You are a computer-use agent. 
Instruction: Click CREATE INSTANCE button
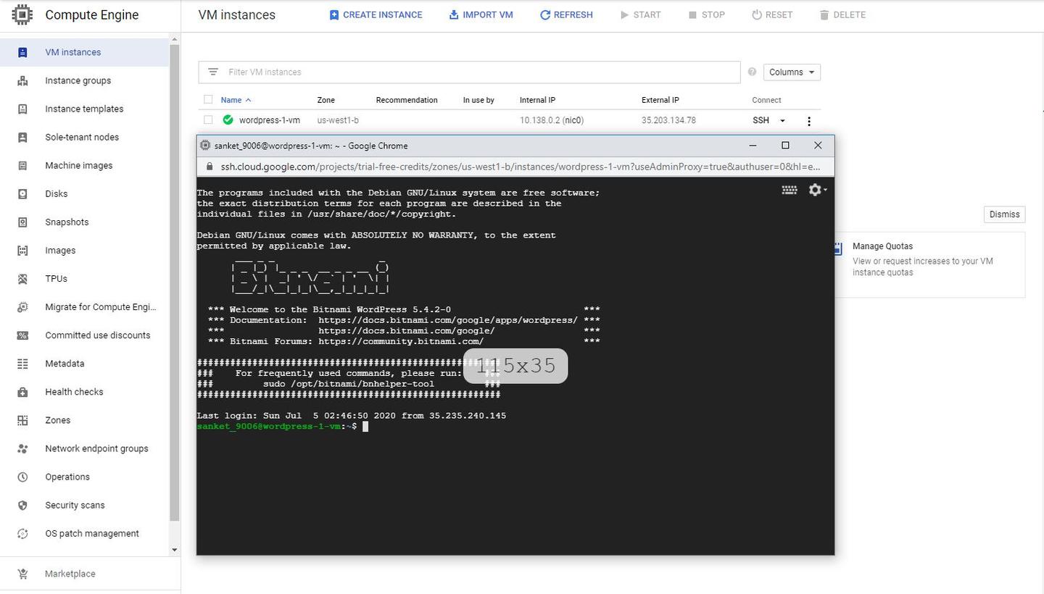[376, 14]
